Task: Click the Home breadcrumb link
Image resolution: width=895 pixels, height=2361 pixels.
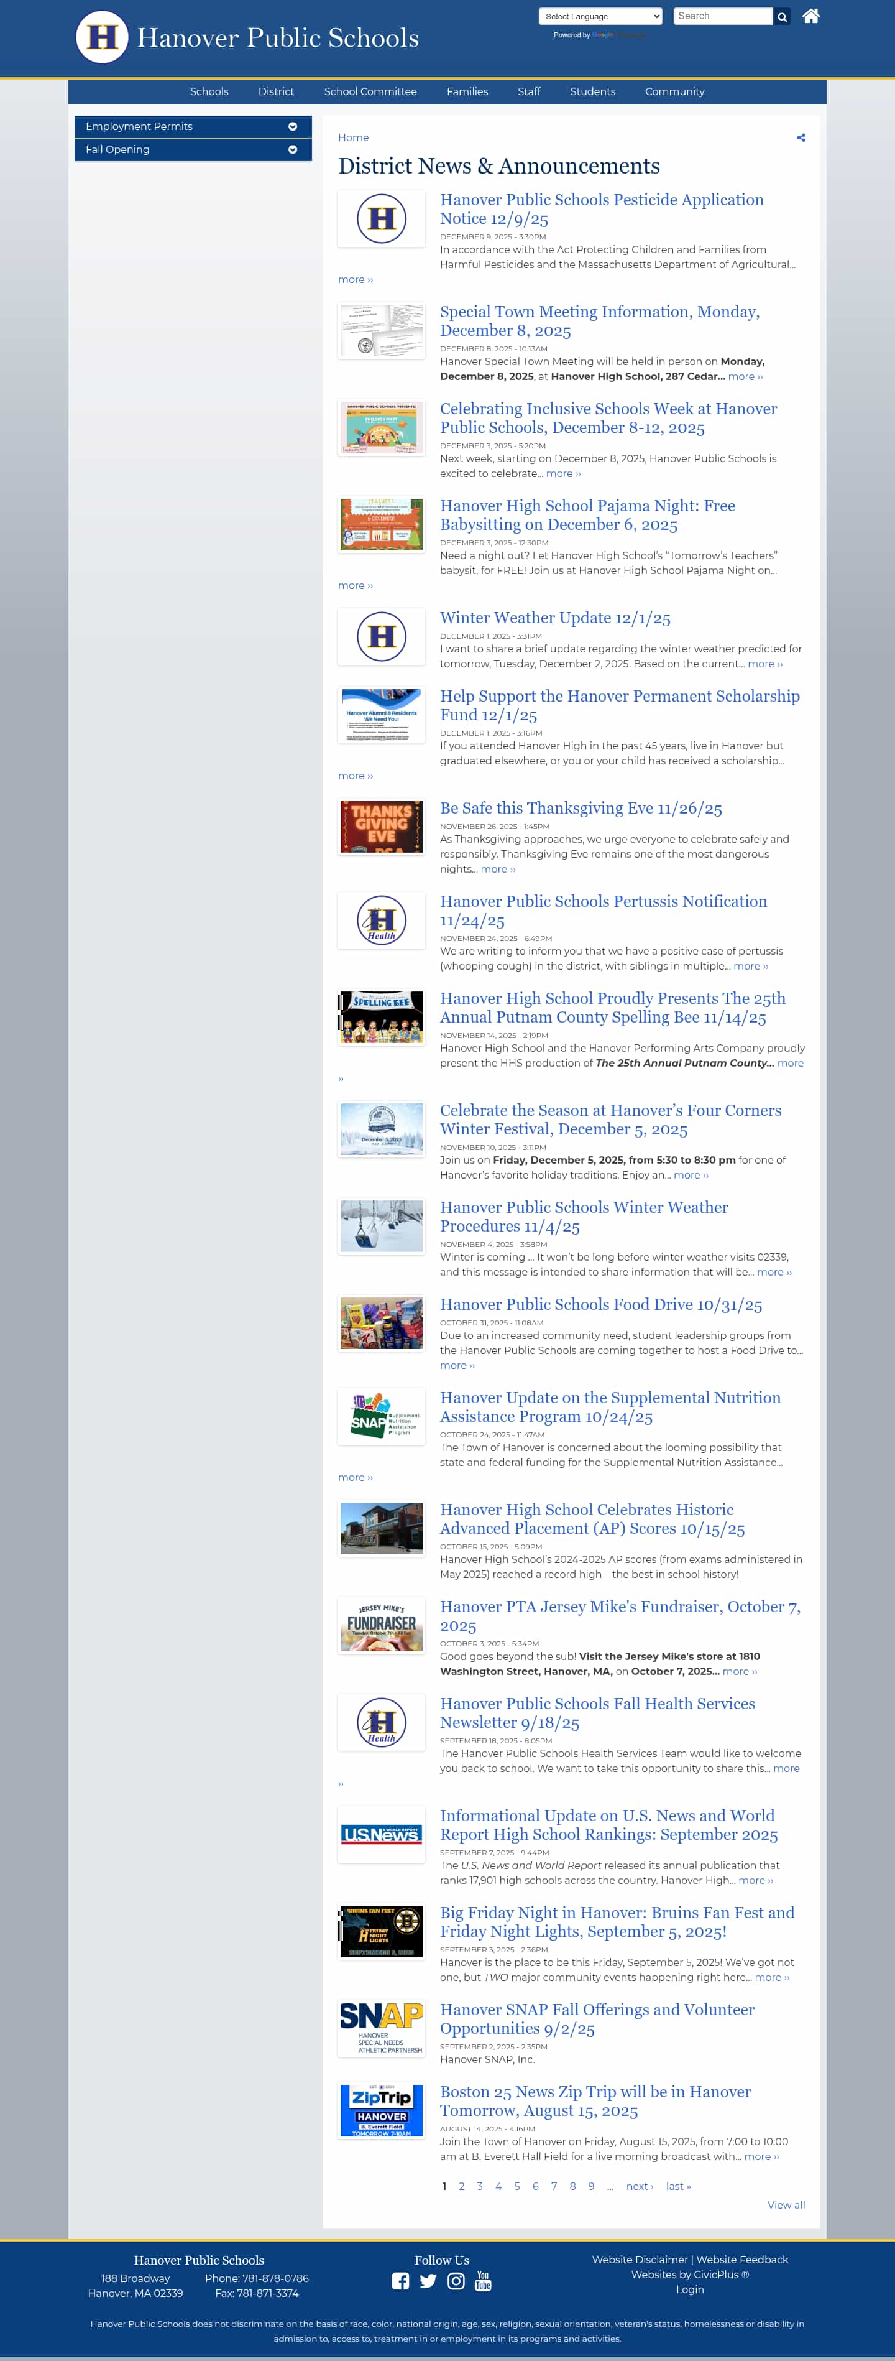Action: [x=352, y=137]
